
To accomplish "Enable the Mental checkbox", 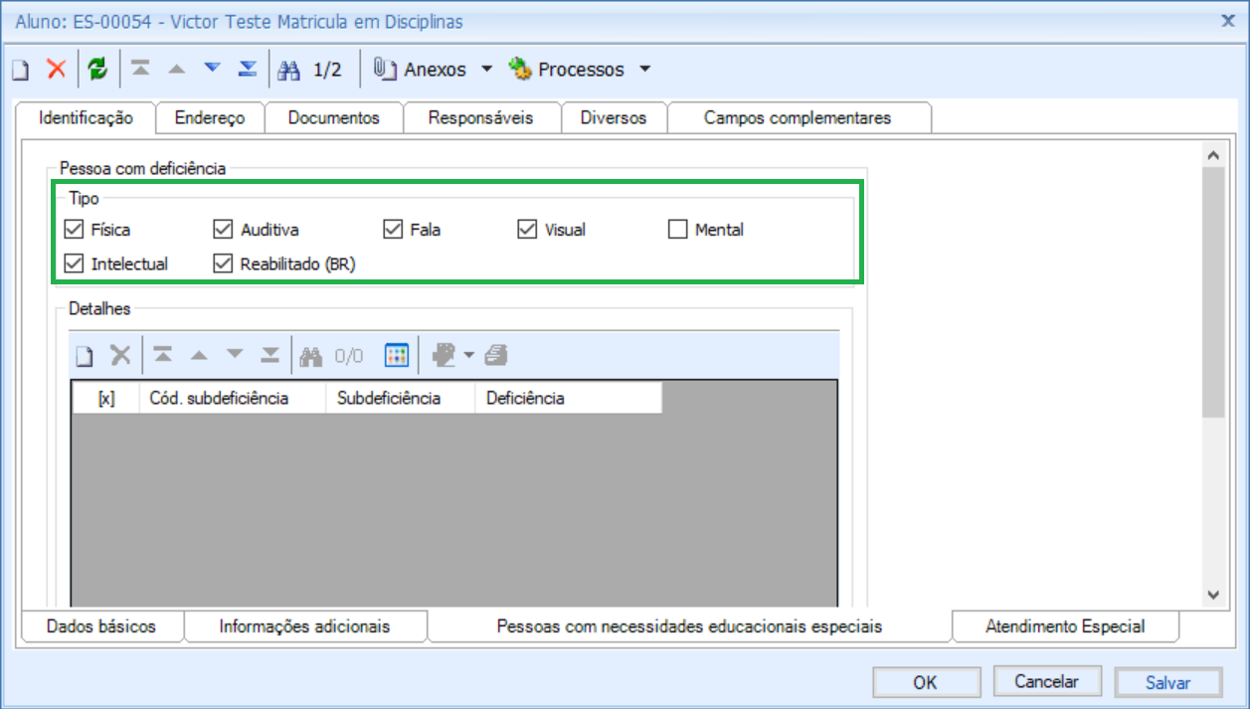I will pyautogui.click(x=677, y=230).
